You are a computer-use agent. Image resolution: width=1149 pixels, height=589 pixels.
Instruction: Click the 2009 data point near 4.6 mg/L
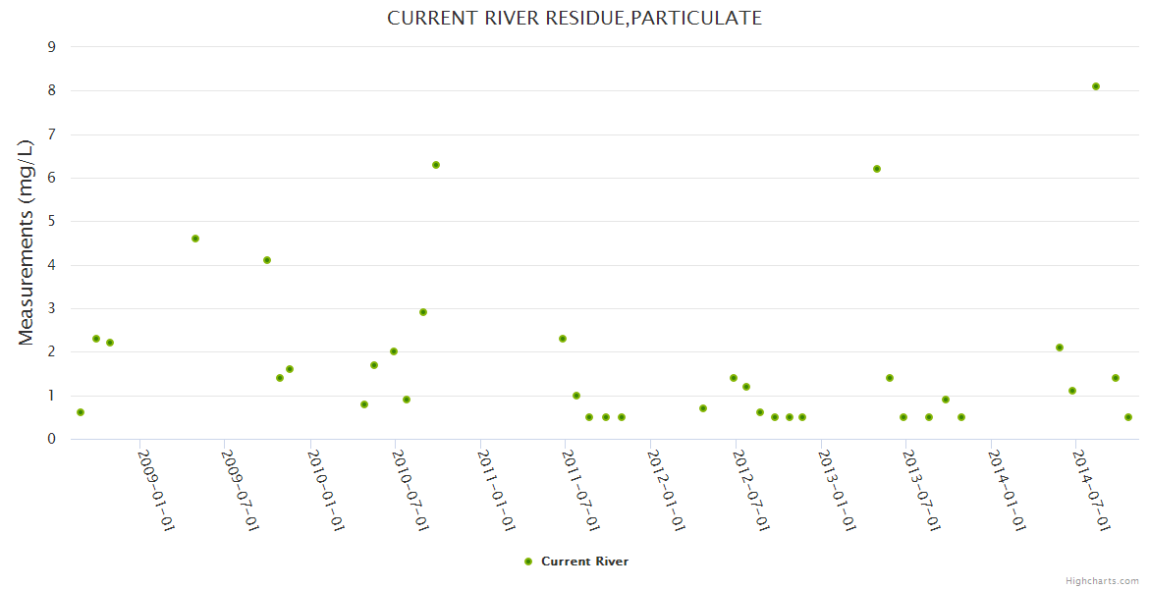195,239
